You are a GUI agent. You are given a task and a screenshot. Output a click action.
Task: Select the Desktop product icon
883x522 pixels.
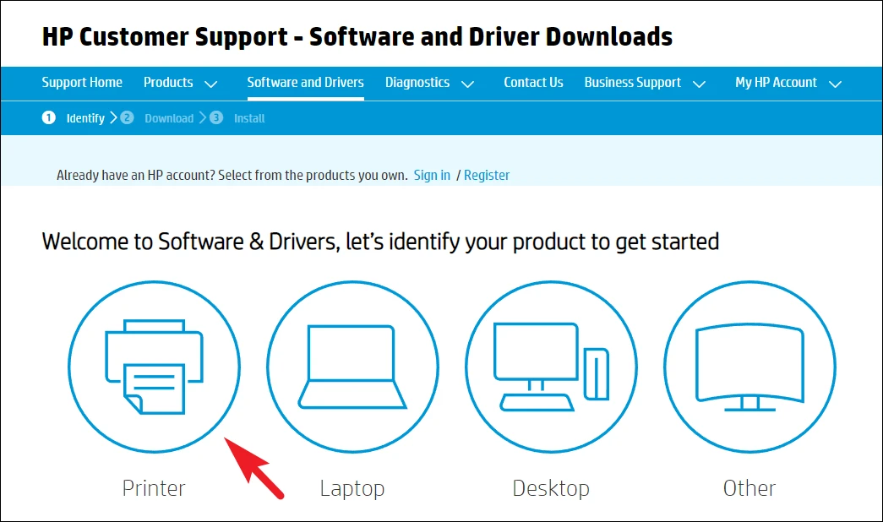(x=551, y=367)
